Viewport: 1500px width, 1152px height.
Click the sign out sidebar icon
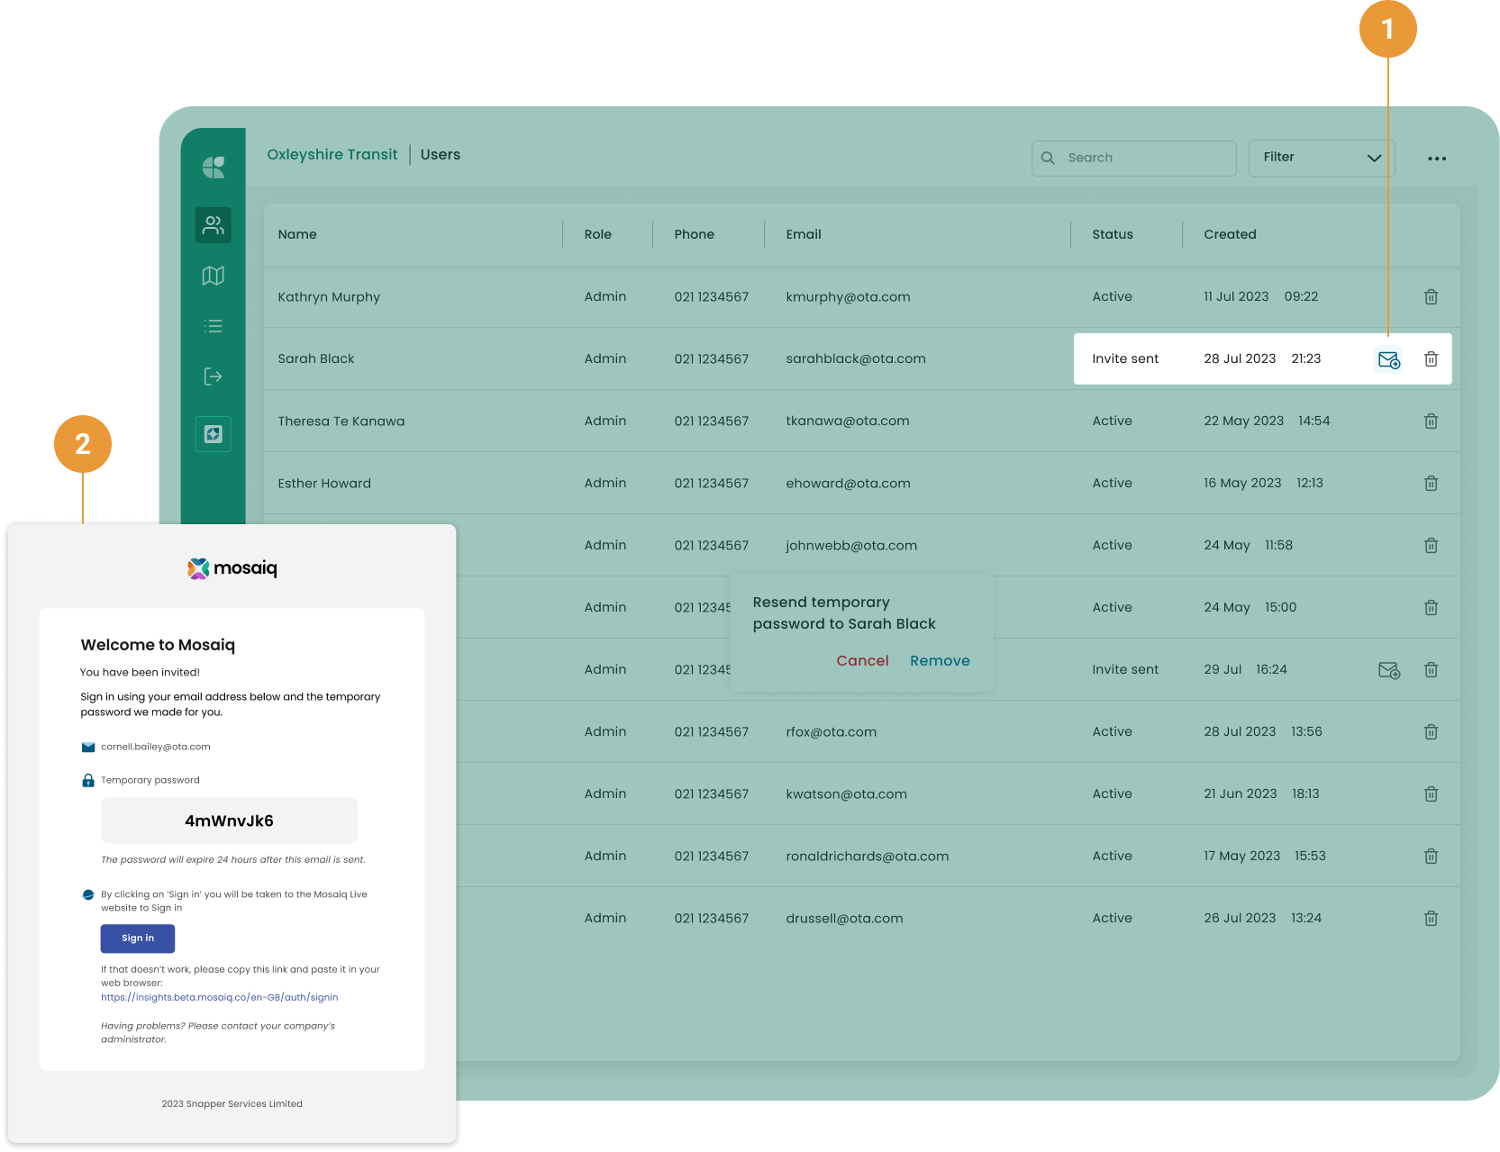pos(214,376)
